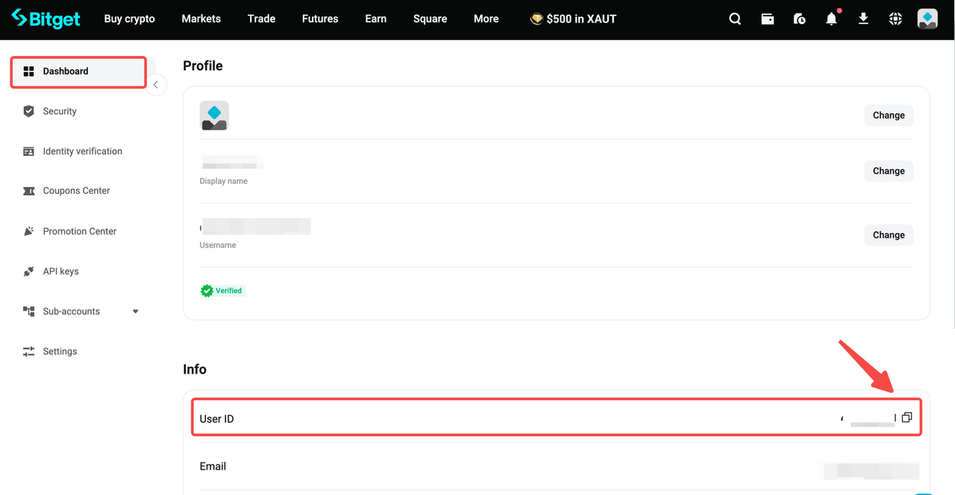
Task: Open the assets wallet icon
Action: point(767,19)
